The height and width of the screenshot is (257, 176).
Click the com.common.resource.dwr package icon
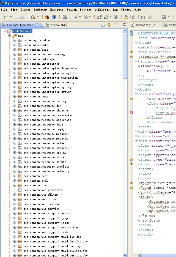(20, 106)
